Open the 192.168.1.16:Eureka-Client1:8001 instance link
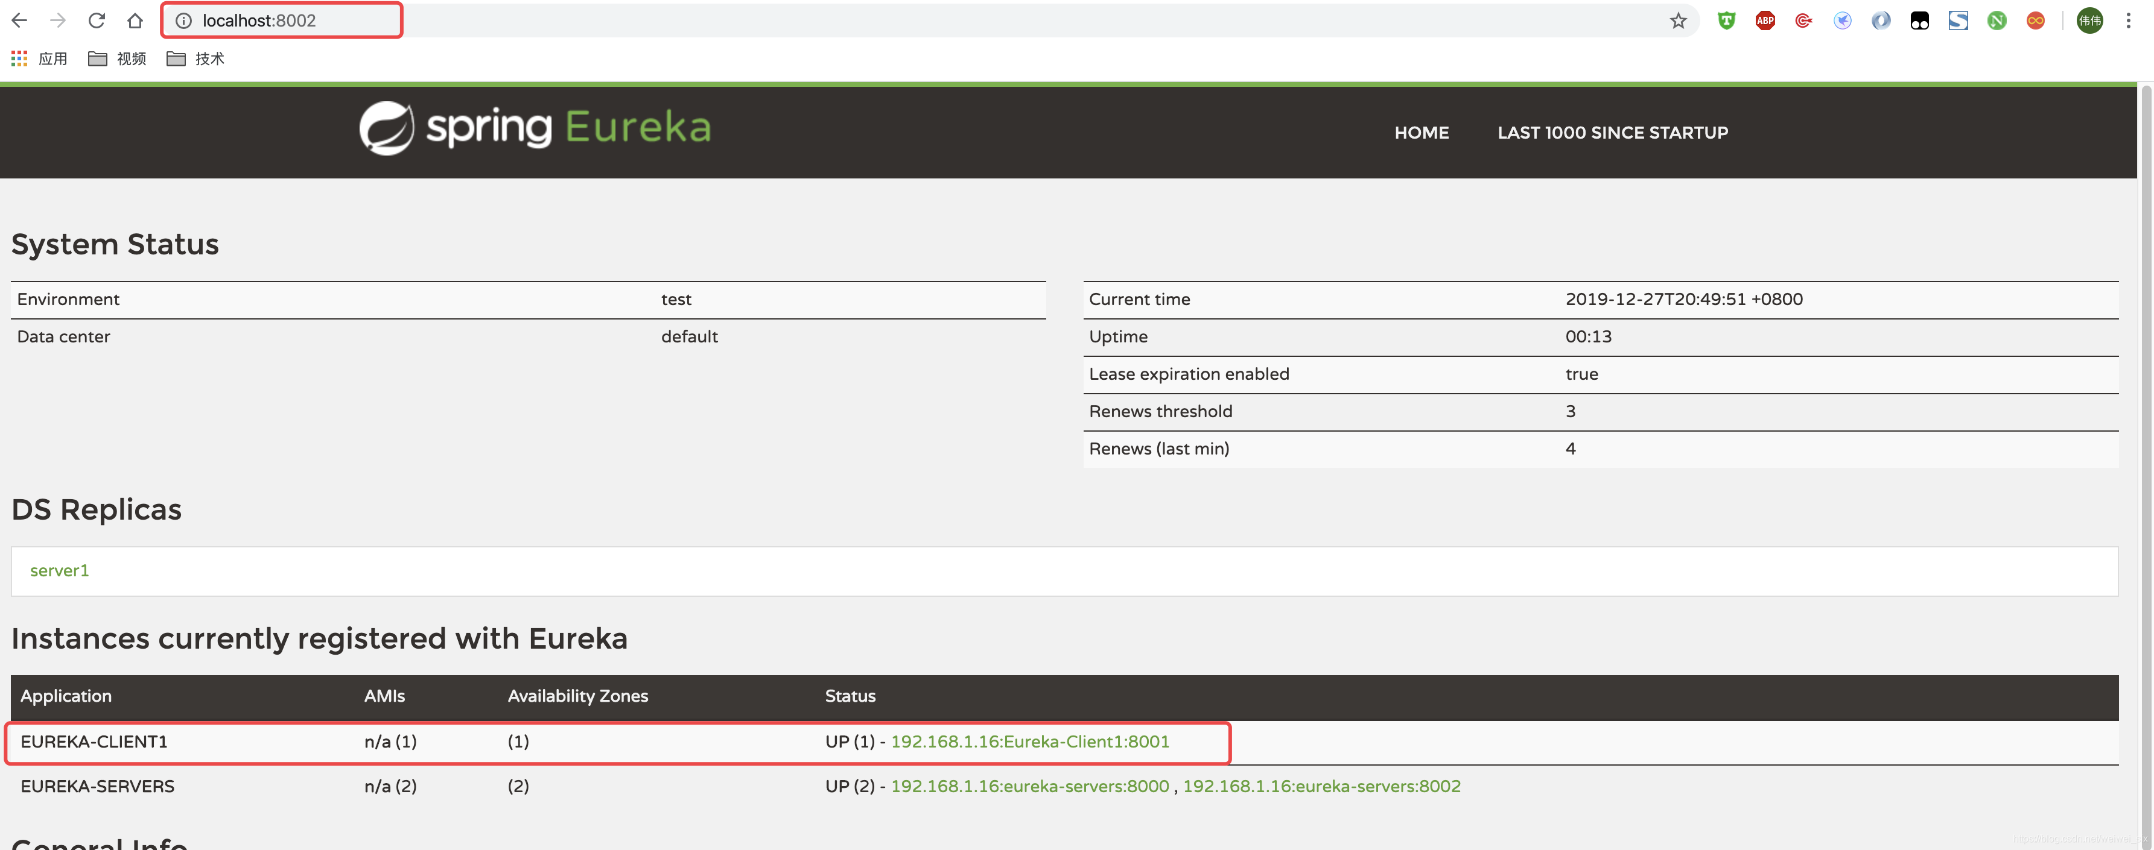2154x850 pixels. 1029,741
